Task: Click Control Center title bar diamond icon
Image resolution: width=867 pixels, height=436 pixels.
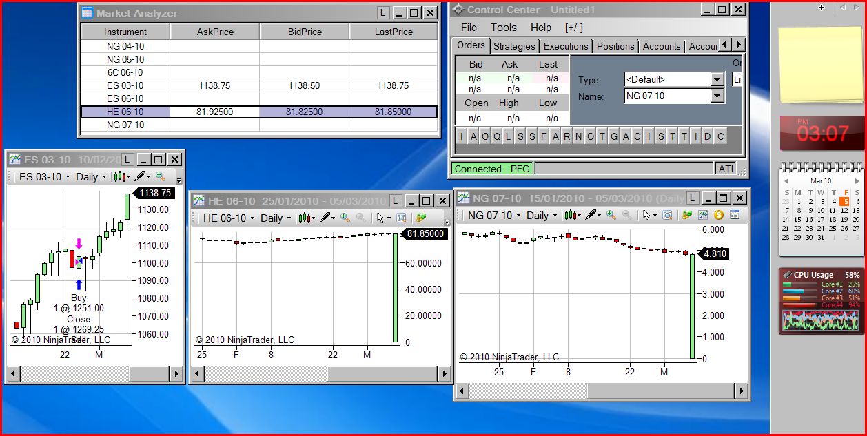Action: click(458, 10)
